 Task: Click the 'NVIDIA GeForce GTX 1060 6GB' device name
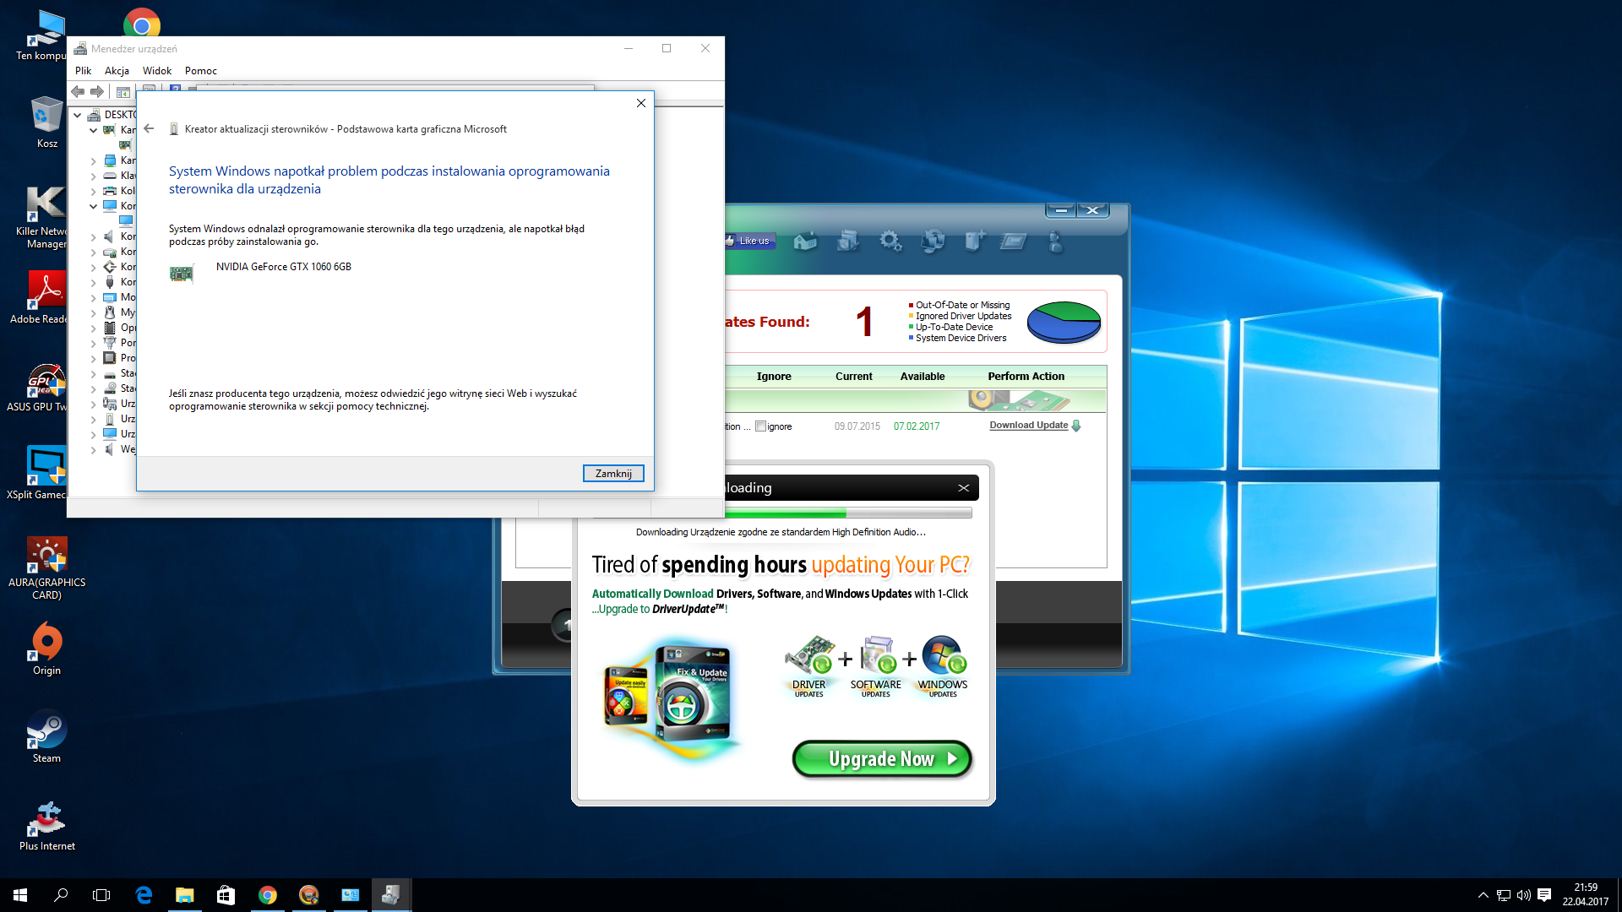pos(284,267)
